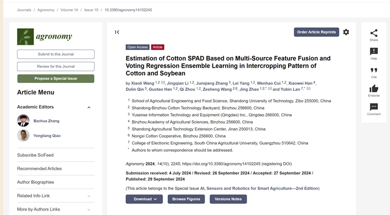This screenshot has width=390, height=215.
Task: Expand More by Authors Links section
Action: click(x=89, y=210)
